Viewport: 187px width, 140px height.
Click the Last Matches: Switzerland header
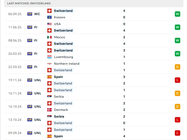point(29,3)
